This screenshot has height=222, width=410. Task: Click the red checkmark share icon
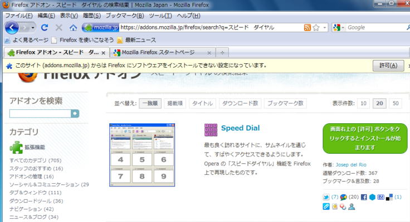point(343,206)
